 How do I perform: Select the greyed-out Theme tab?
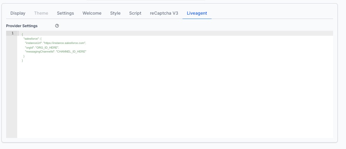[x=41, y=13]
